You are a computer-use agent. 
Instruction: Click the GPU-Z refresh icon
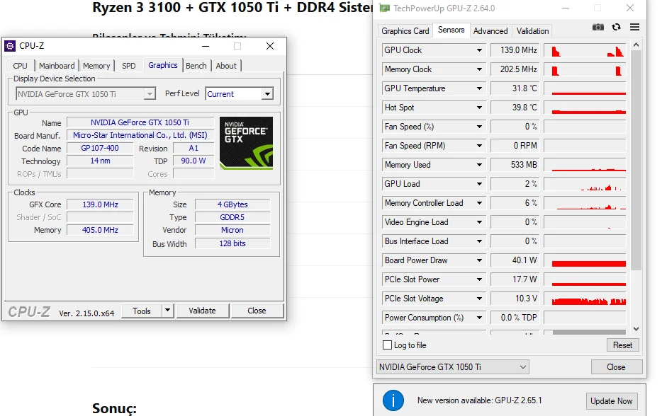(616, 27)
